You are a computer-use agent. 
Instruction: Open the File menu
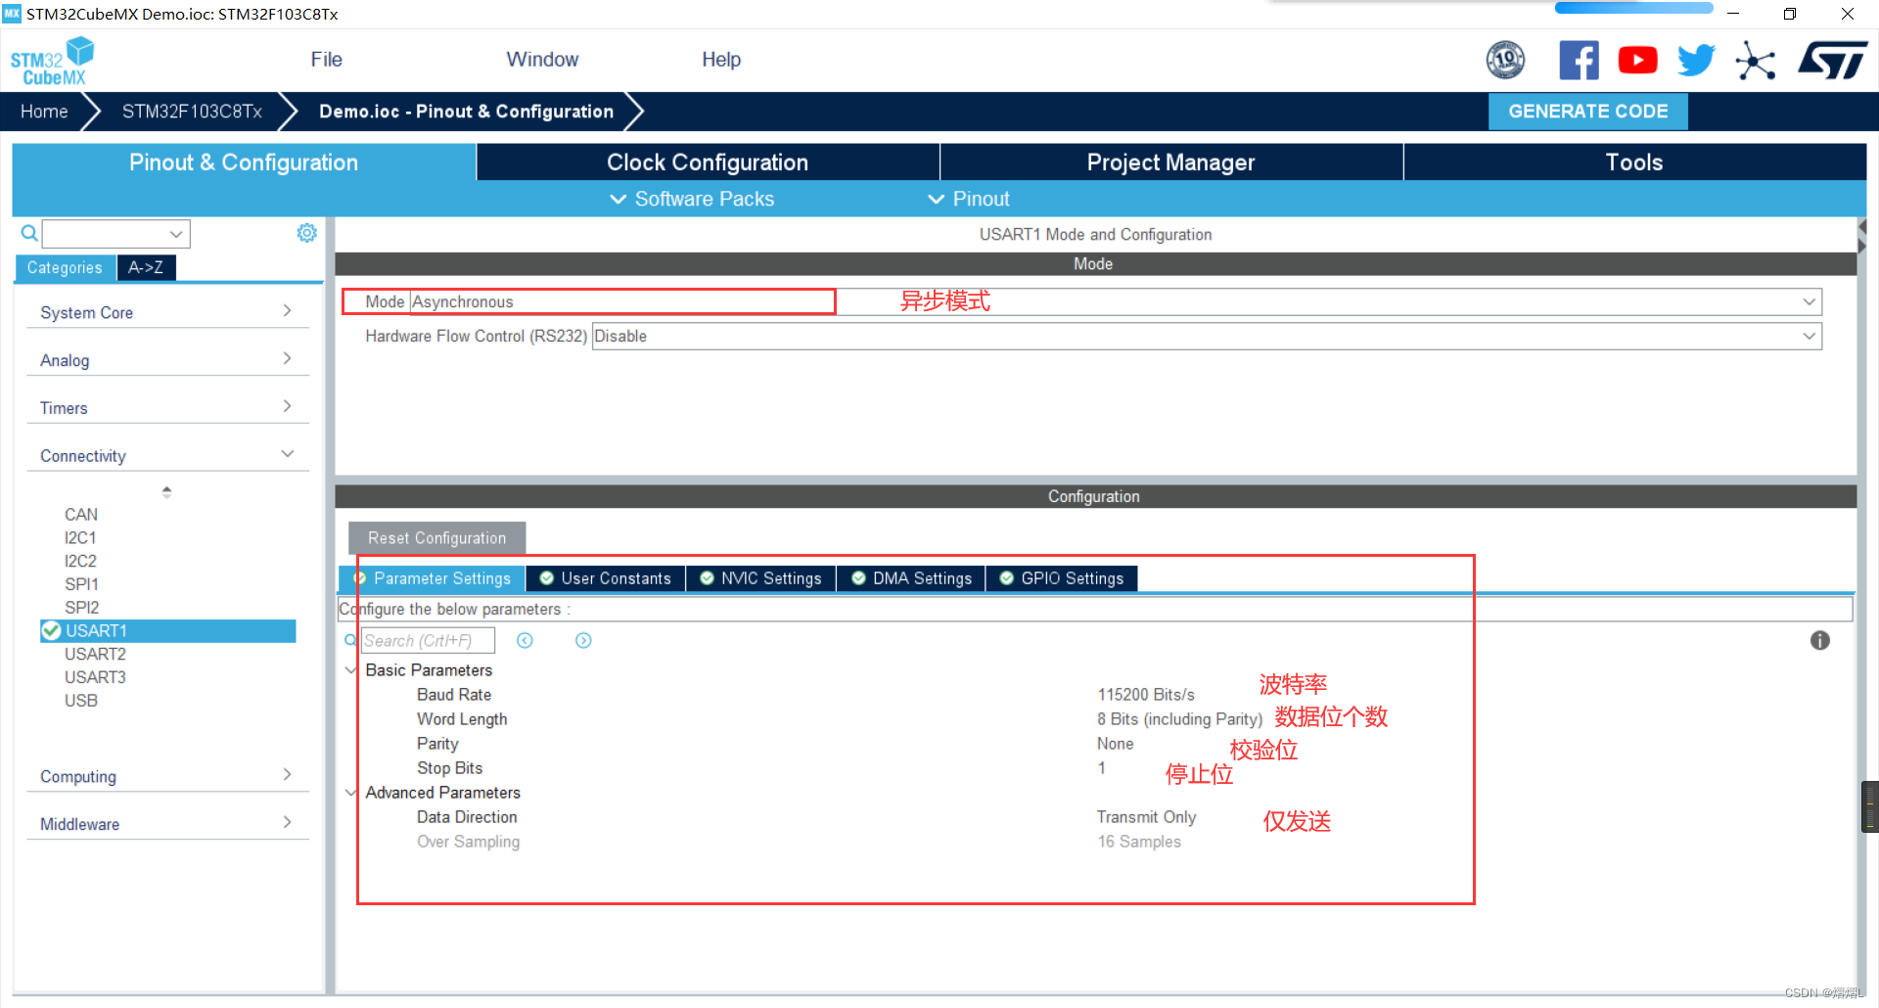point(326,60)
